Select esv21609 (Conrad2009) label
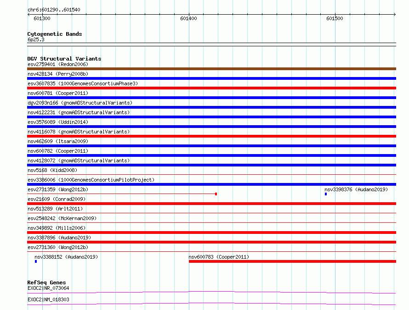 [x=57, y=199]
